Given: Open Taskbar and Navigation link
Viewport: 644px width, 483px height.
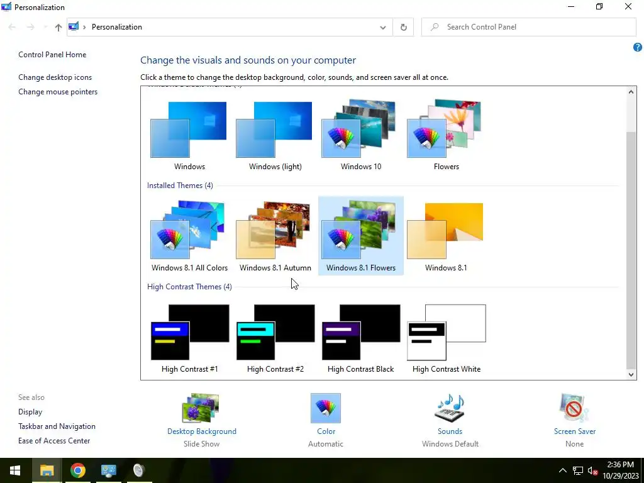Looking at the screenshot, I should [x=57, y=426].
